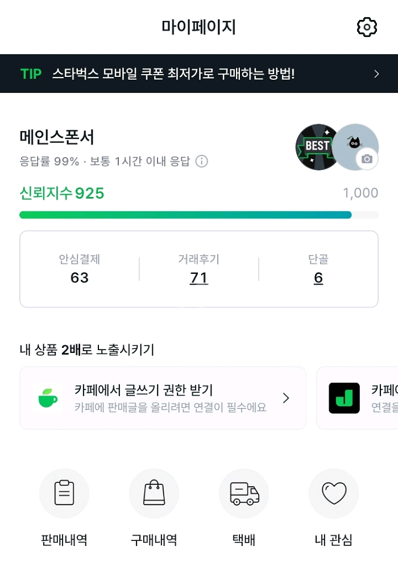This screenshot has height=583, width=398.
Task: Open 판매내역 clipboard icon
Action: point(64,494)
